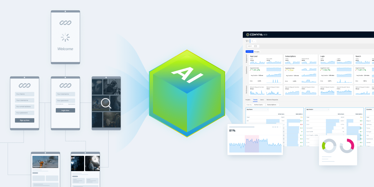
Task: Click the infinity logo on login screen
Action: coord(65,85)
